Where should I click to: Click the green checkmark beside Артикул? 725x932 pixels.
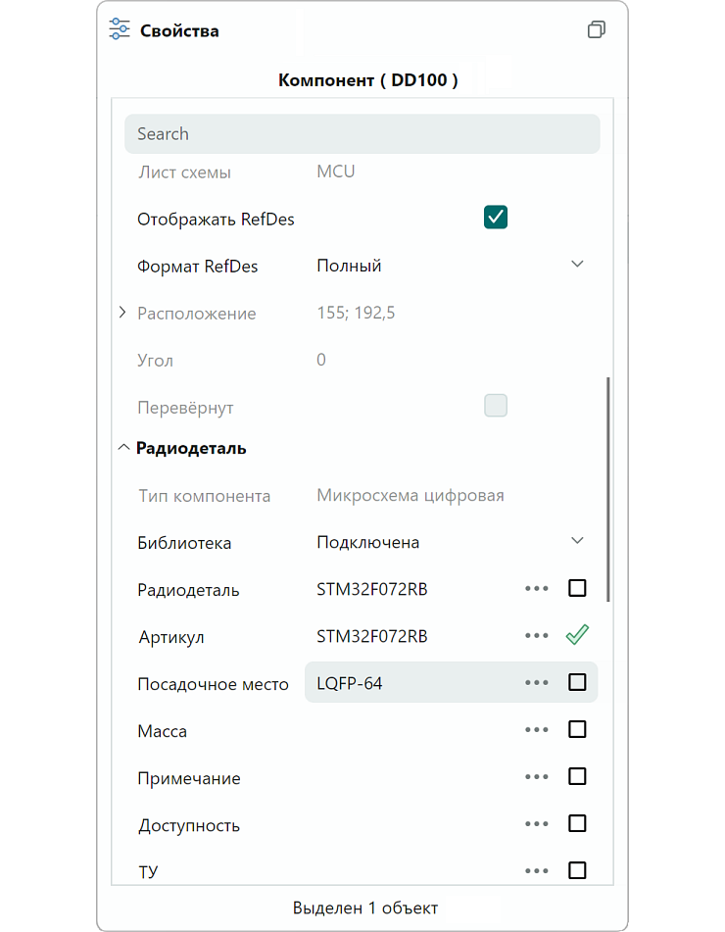tap(577, 636)
